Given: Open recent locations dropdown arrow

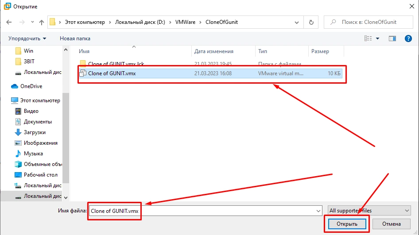Looking at the screenshot, I should pos(32,22).
